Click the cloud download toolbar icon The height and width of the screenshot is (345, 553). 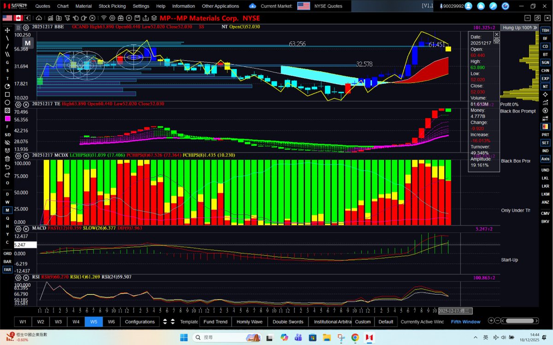coord(39,18)
